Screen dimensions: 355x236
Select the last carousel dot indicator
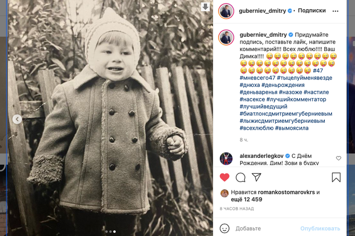(x=115, y=232)
